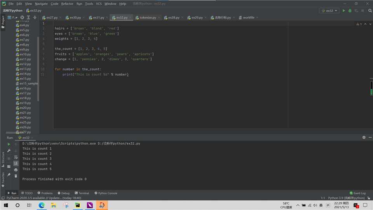Open the File menu

[11, 3]
